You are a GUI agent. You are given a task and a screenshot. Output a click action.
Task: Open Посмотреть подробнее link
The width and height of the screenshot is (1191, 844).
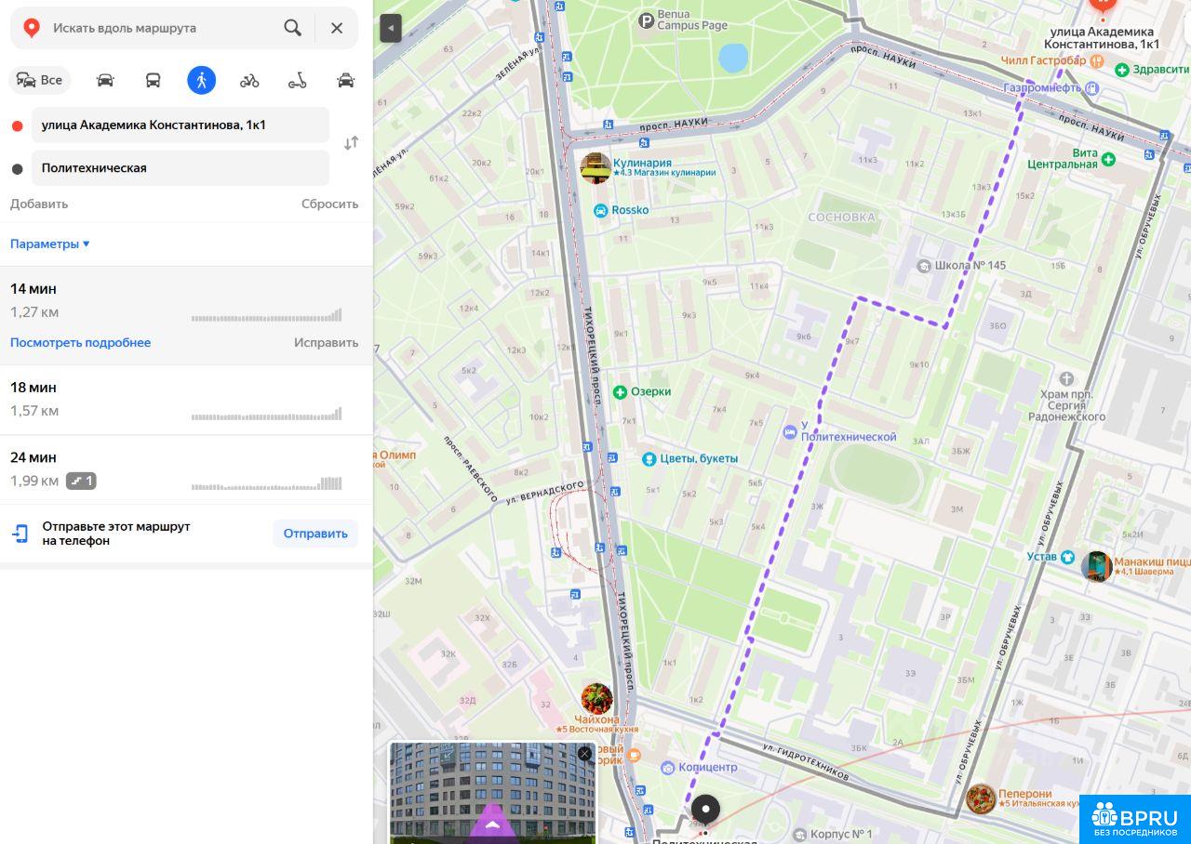(x=80, y=342)
